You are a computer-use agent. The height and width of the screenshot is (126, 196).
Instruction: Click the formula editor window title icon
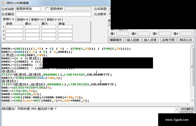pos(3,3)
